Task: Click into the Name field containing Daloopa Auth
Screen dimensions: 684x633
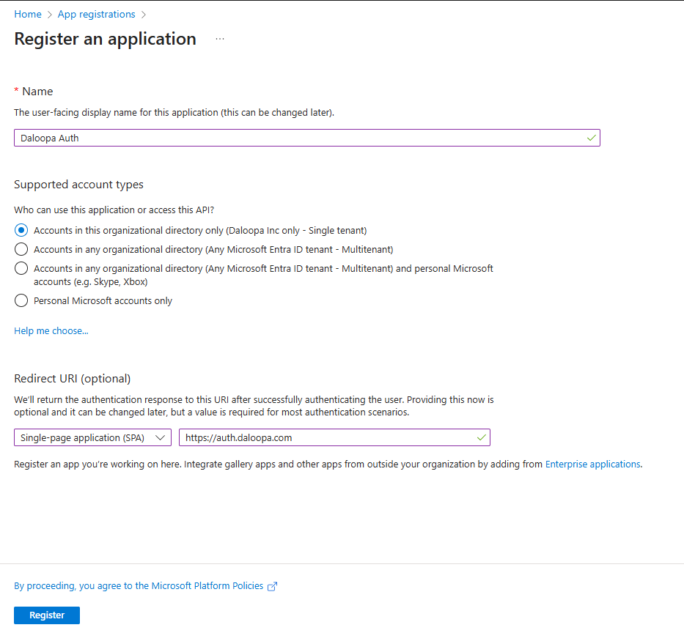Action: (x=307, y=138)
